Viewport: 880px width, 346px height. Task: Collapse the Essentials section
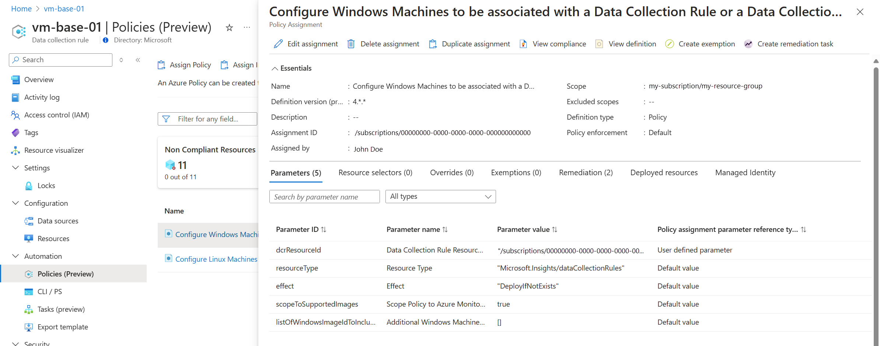click(275, 68)
